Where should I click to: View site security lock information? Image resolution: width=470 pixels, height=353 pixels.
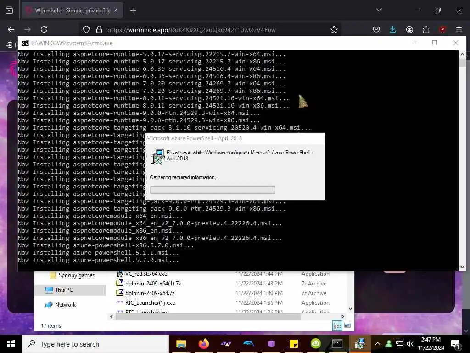(99, 29)
